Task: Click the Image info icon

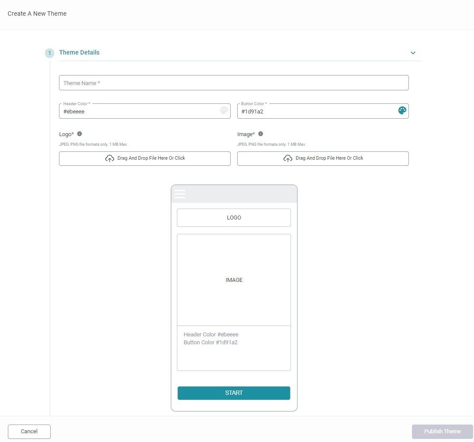Action: [x=260, y=134]
